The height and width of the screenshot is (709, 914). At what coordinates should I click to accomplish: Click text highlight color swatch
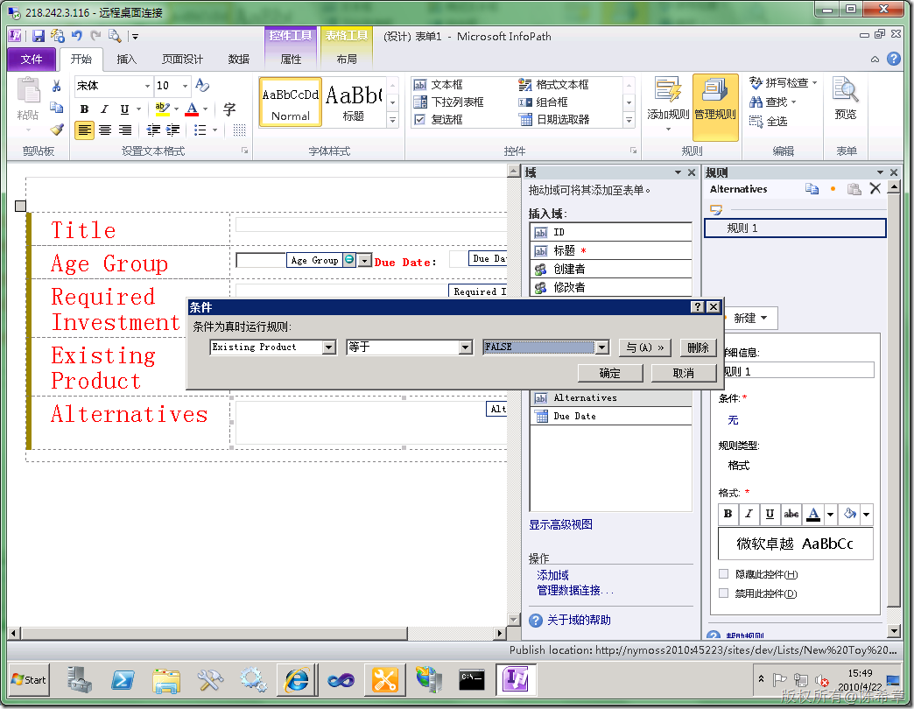click(x=162, y=109)
